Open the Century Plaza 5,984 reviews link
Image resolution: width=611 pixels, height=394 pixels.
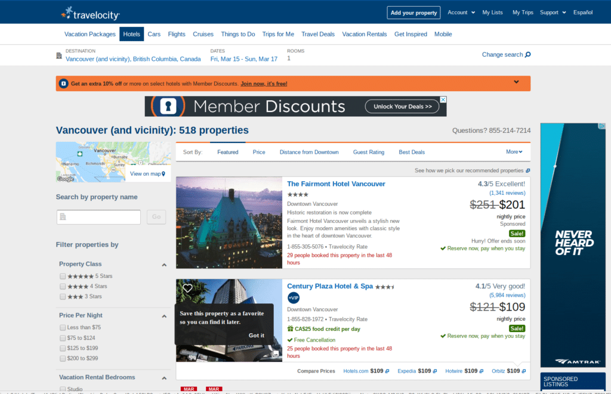(x=507, y=296)
